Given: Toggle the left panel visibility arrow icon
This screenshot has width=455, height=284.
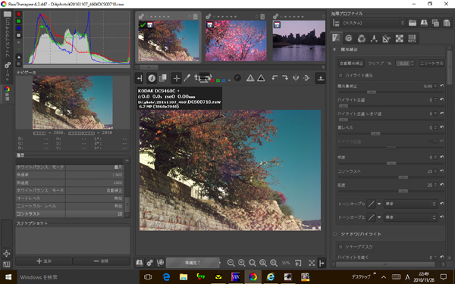Looking at the screenshot, I should click(x=140, y=78).
